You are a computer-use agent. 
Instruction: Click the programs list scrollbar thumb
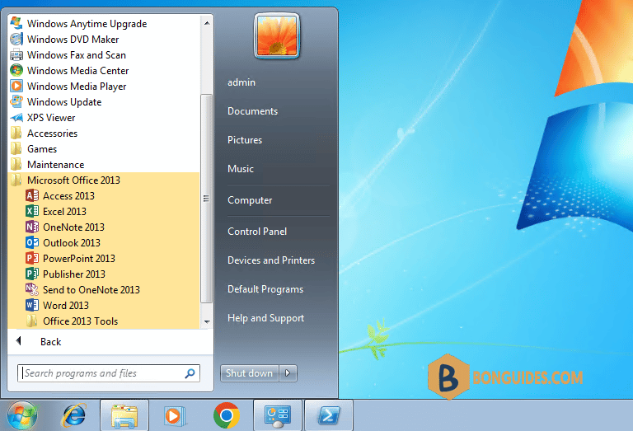(207, 198)
